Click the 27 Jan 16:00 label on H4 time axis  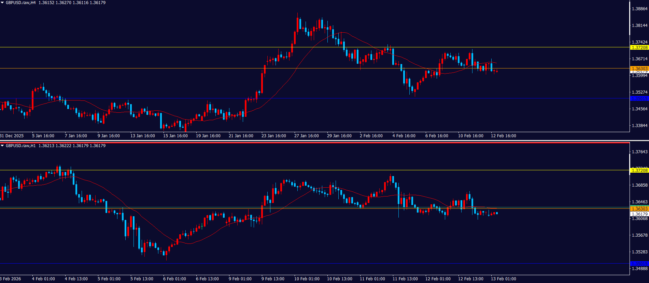click(x=306, y=136)
